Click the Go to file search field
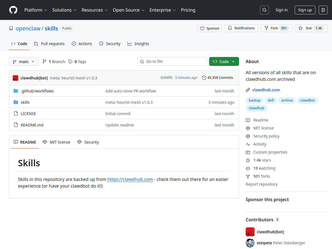This screenshot has height=249, width=332. point(172,61)
